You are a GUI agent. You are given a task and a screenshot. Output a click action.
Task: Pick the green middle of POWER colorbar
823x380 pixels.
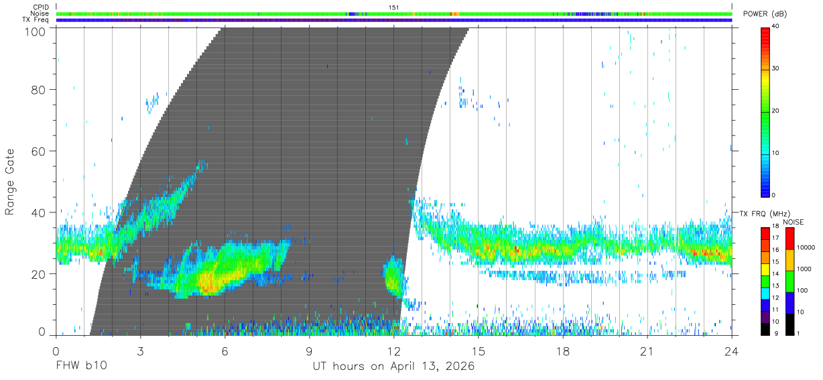point(764,111)
